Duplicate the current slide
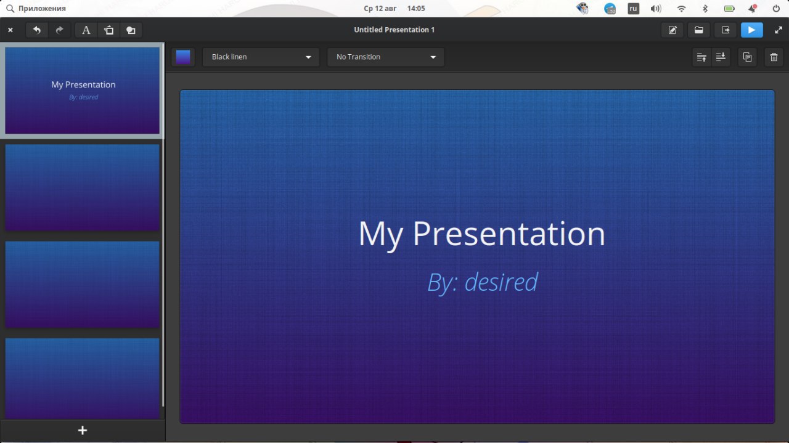Image resolution: width=789 pixels, height=443 pixels. click(x=747, y=57)
